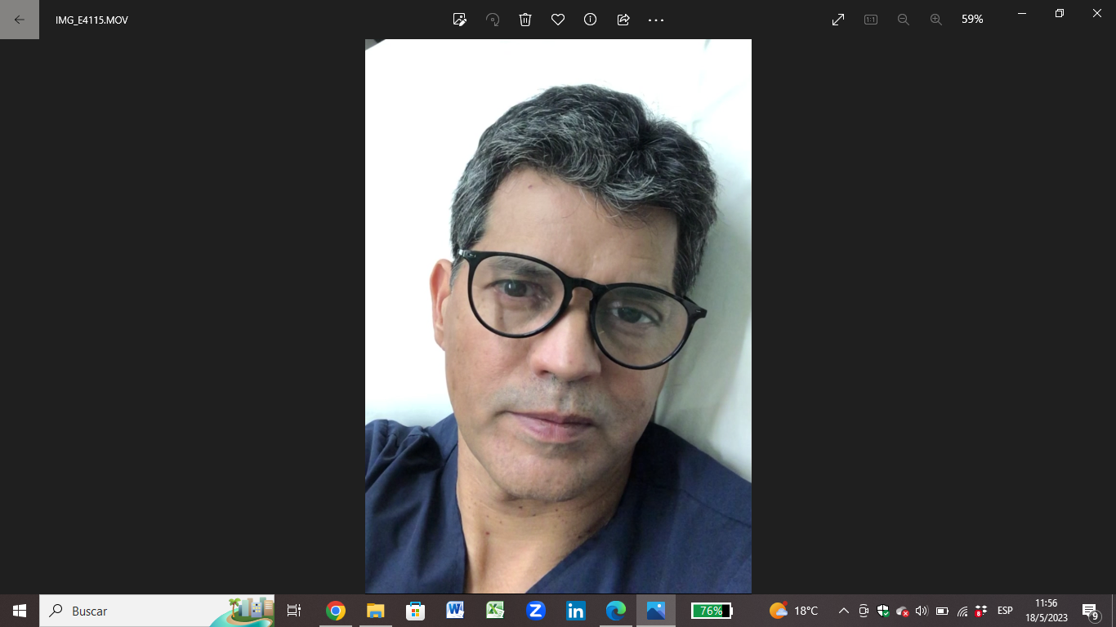The image size is (1116, 627).
Task: Open Microsoft Word from taskbar
Action: 455,611
